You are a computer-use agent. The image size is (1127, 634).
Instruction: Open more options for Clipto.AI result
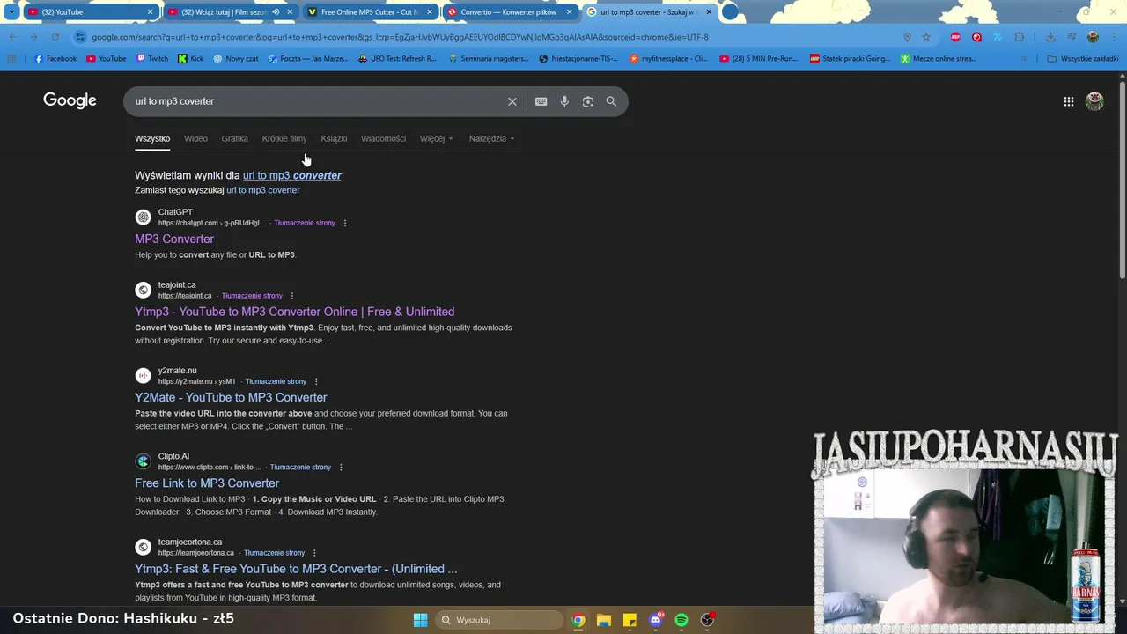[x=341, y=467]
